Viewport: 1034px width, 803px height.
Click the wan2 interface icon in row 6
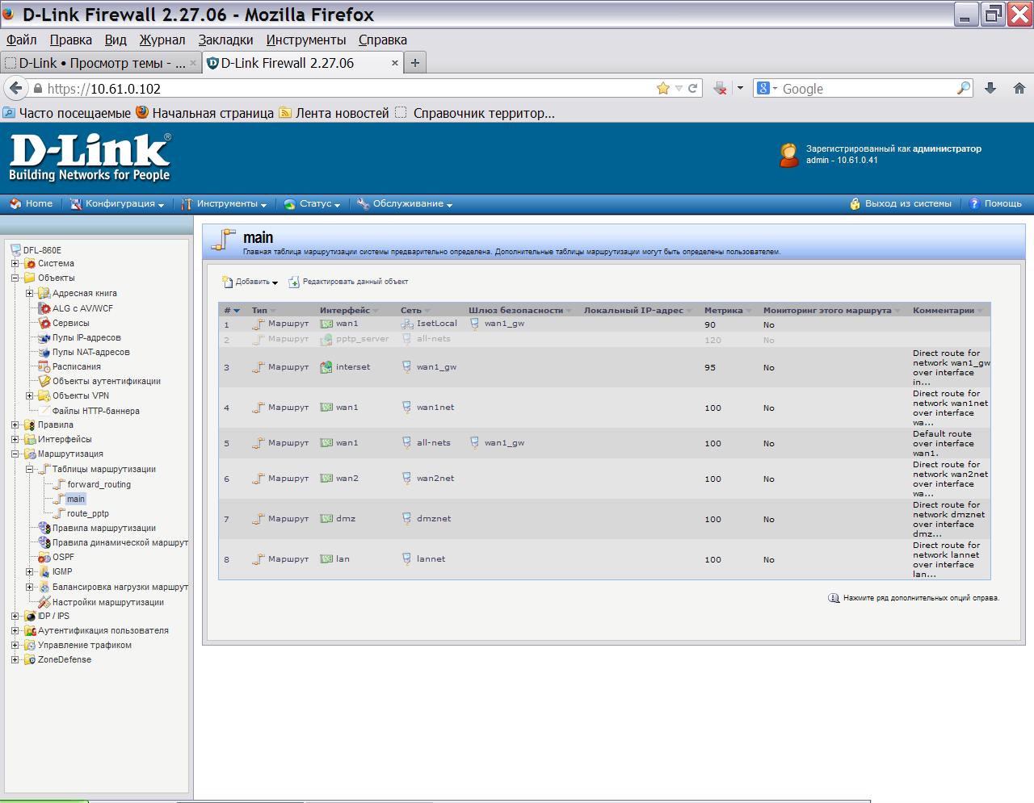click(326, 479)
